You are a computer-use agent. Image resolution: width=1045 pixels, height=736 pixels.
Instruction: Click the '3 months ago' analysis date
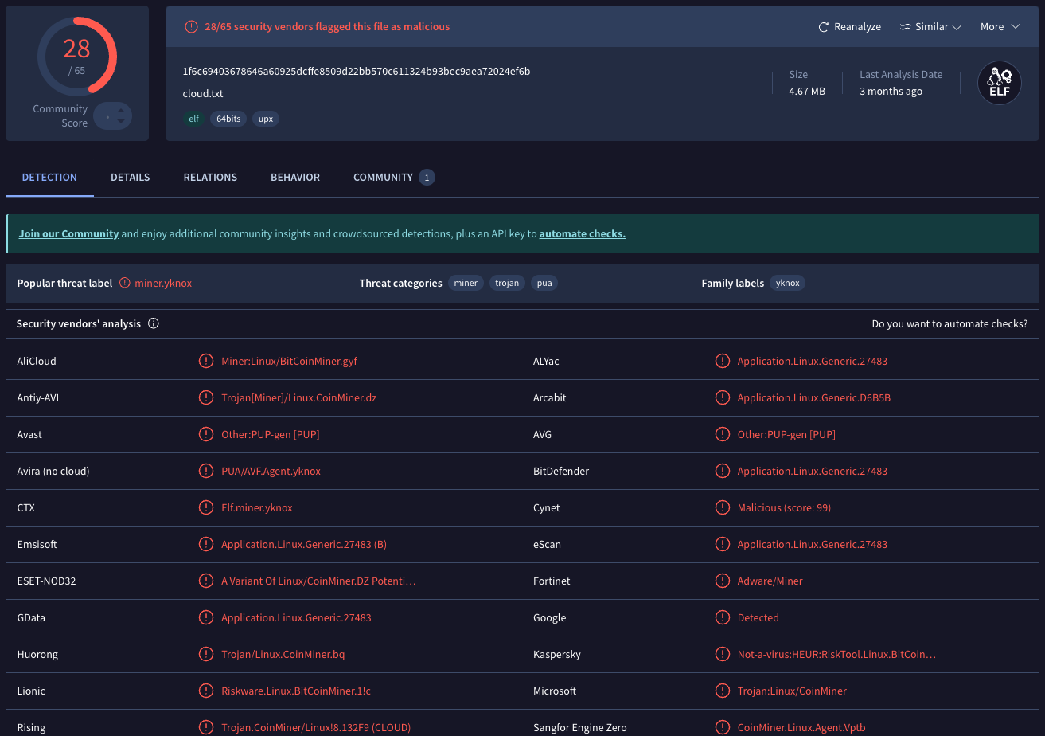(891, 92)
